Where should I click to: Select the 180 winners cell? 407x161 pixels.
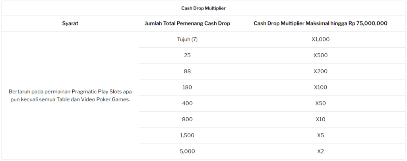(187, 87)
